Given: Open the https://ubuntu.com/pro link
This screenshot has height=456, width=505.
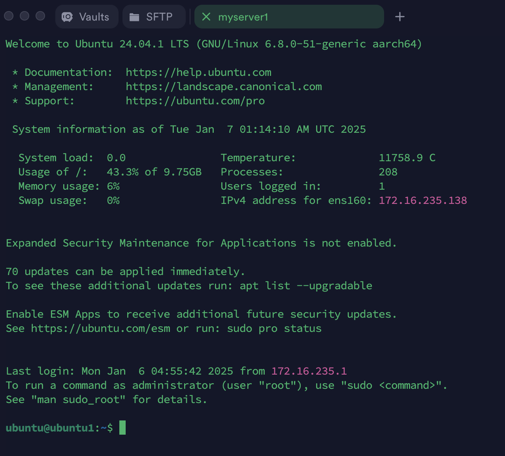Looking at the screenshot, I should [x=195, y=101].
